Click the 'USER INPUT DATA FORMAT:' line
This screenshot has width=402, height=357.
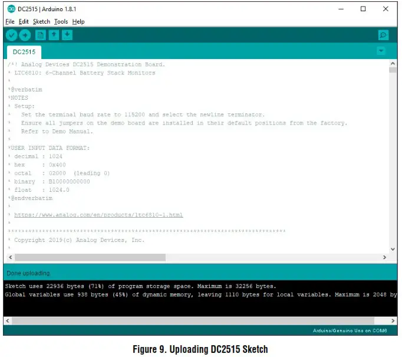click(49, 148)
